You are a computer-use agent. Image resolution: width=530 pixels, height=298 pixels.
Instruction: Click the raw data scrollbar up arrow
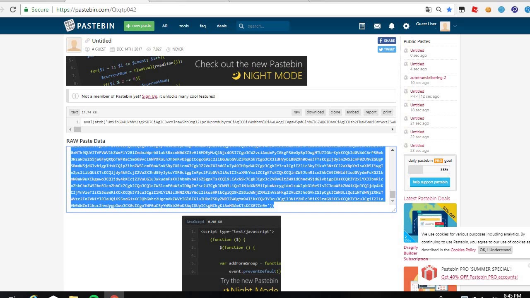[393, 150]
